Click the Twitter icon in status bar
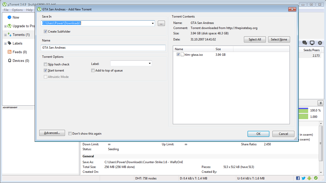The width and height of the screenshot is (326, 183). (x=303, y=178)
